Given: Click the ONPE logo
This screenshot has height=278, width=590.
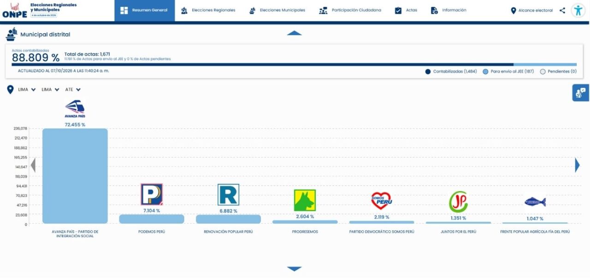Looking at the screenshot, I should point(15,10).
